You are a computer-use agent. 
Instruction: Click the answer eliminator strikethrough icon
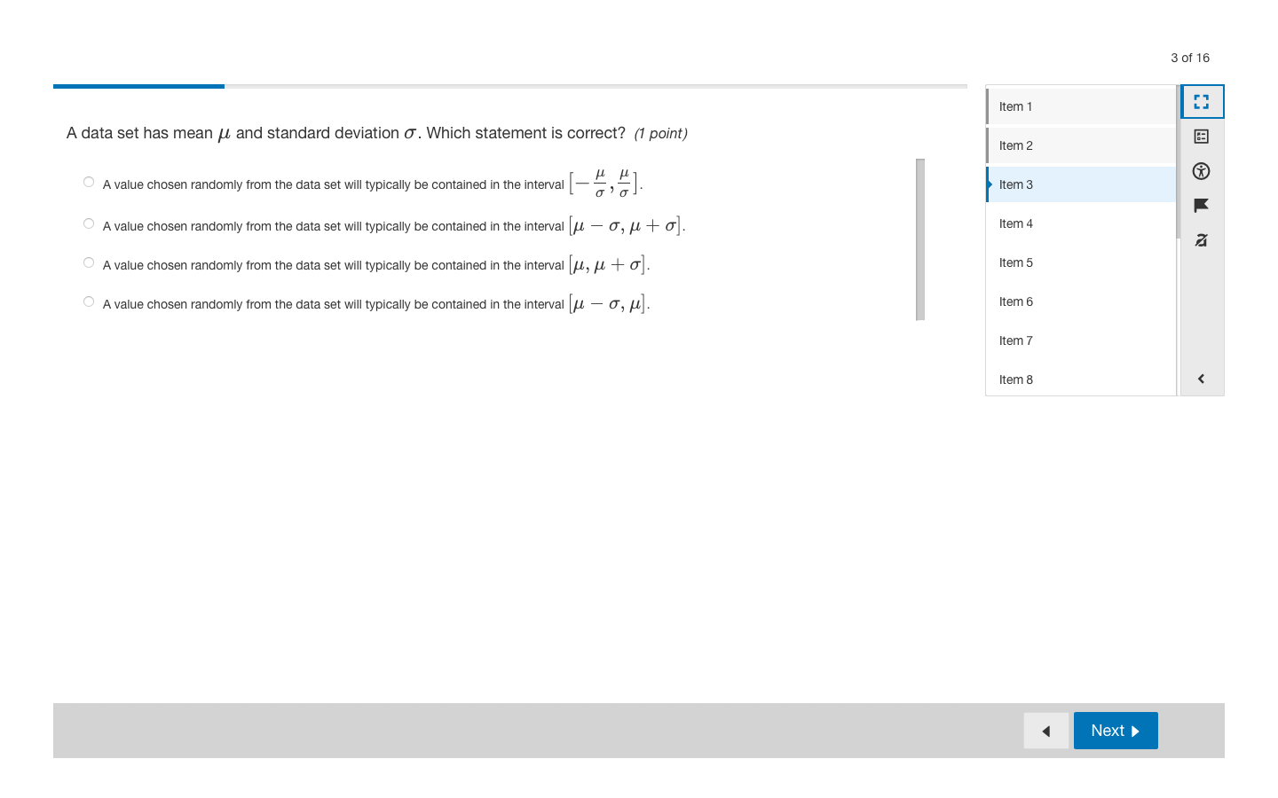point(1202,240)
